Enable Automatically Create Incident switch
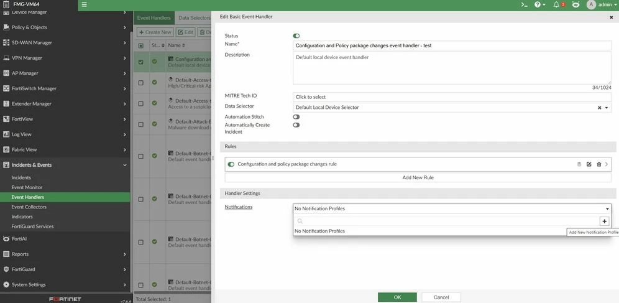619x303 pixels. (x=296, y=125)
